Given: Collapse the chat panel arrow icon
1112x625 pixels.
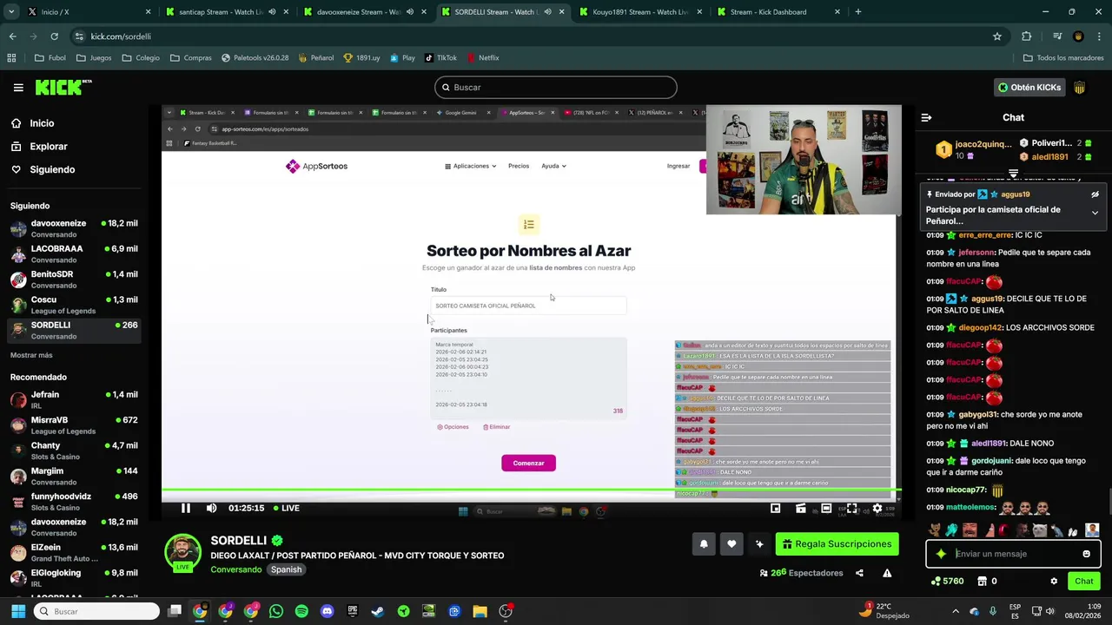Looking at the screenshot, I should pos(926,117).
